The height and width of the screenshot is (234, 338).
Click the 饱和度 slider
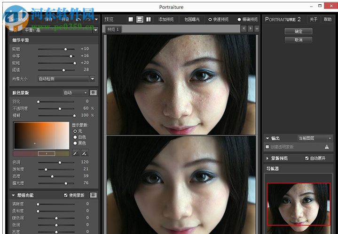[56, 169]
